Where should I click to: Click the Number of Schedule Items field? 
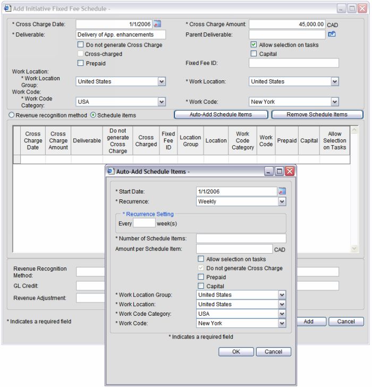coord(241,238)
